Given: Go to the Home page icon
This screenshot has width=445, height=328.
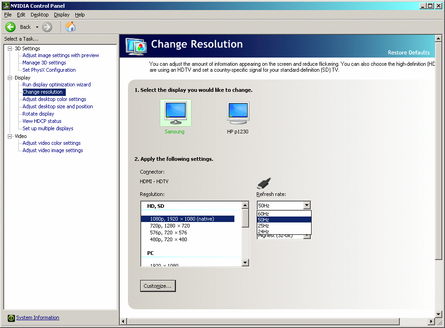Looking at the screenshot, I should pyautogui.click(x=70, y=27).
